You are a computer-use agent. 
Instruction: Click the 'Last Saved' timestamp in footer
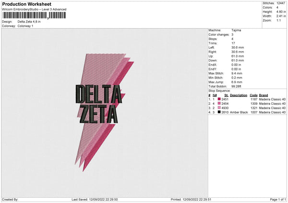pos(95,199)
